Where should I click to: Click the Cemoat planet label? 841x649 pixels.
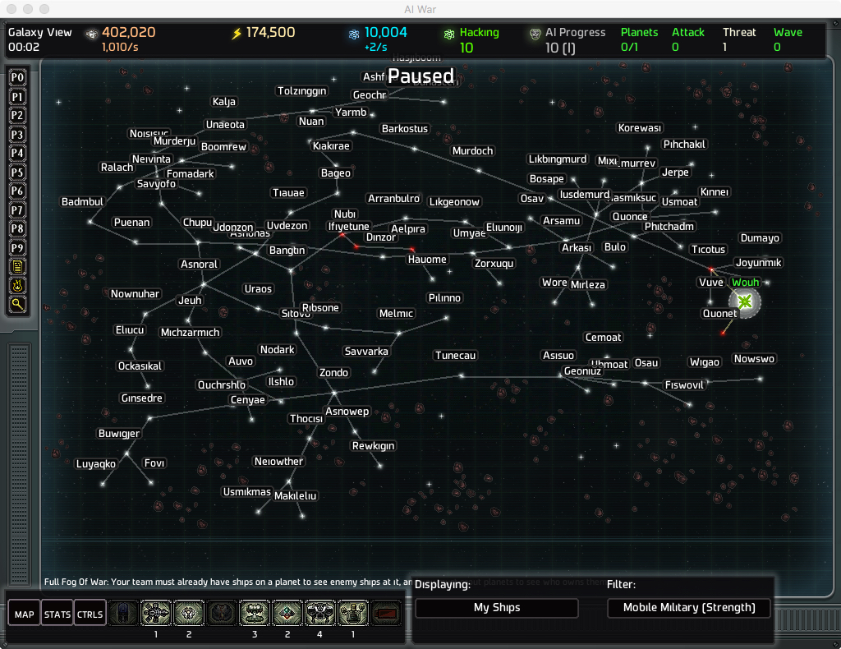click(603, 337)
